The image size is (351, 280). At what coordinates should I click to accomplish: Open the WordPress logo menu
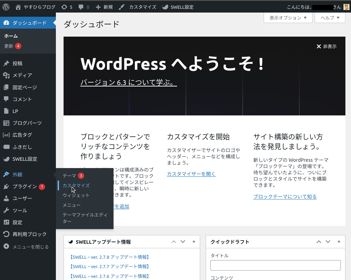(6, 7)
